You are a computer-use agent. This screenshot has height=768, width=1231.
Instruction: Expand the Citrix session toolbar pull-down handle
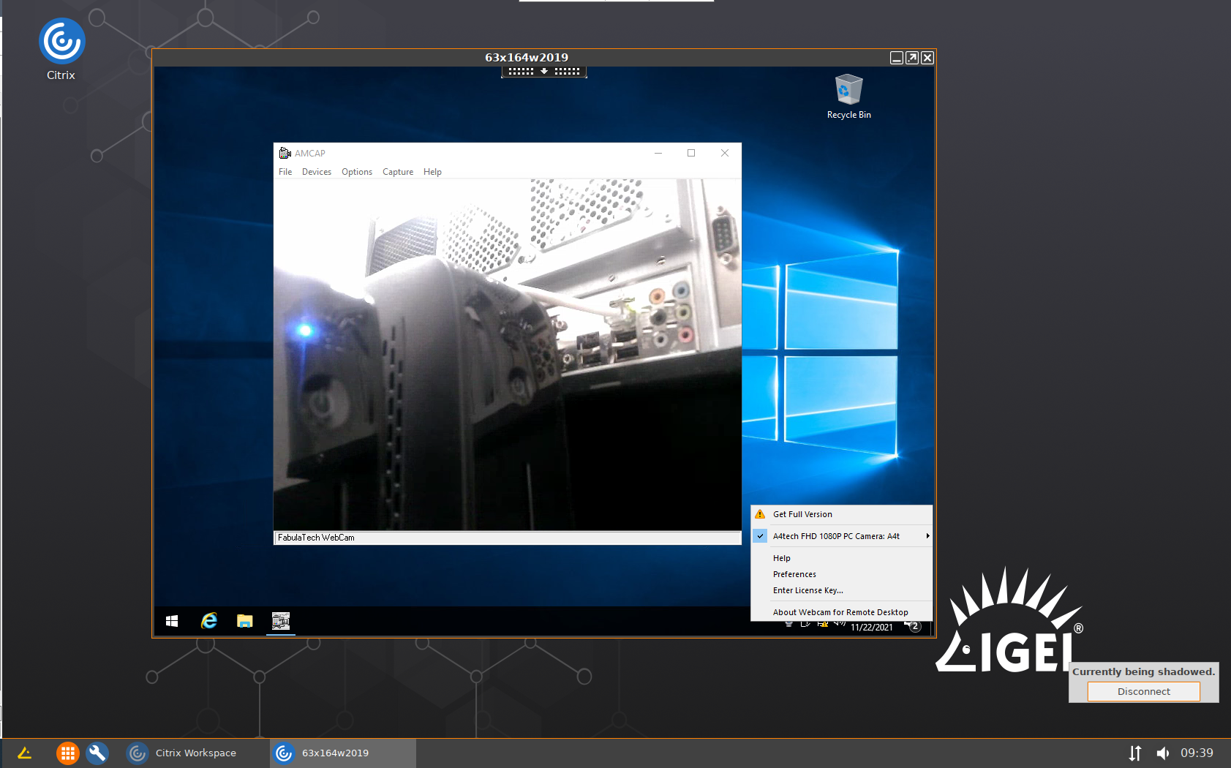coord(544,72)
